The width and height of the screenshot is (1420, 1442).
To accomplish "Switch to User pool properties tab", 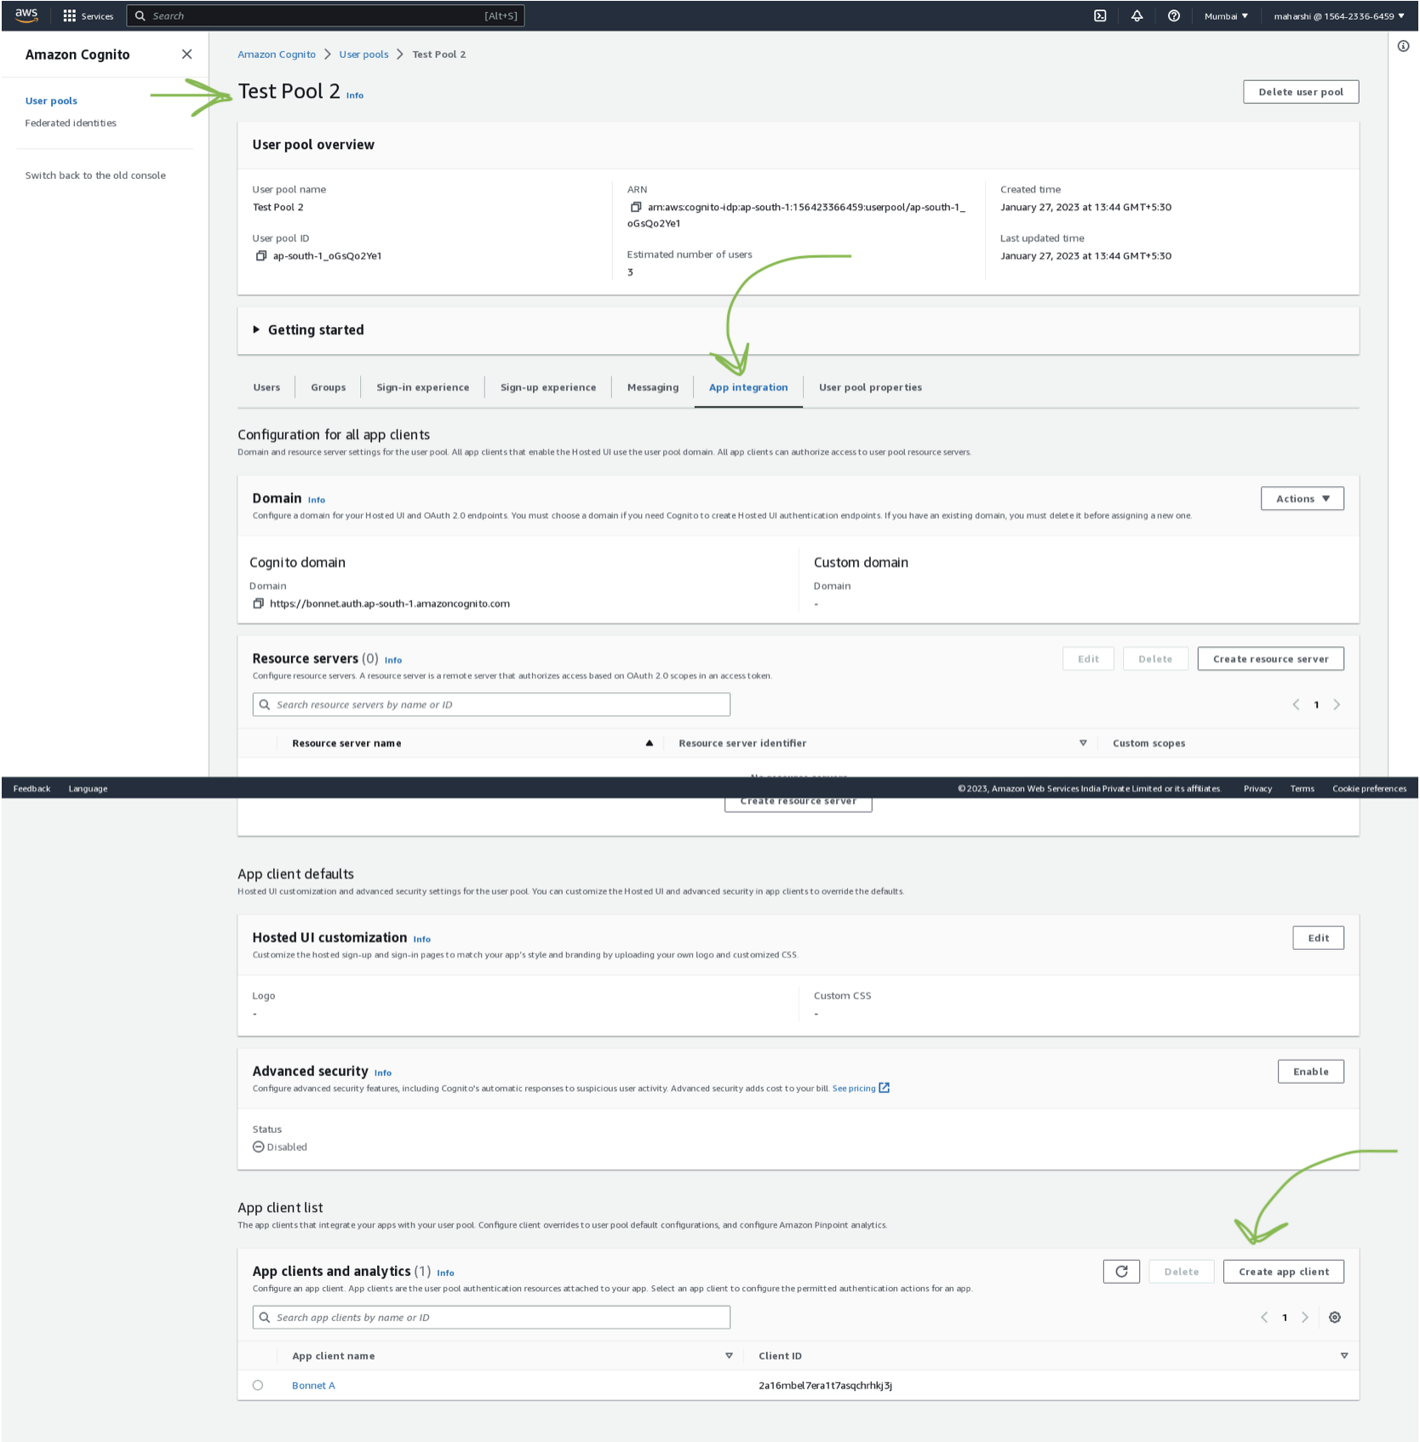I will 870,387.
